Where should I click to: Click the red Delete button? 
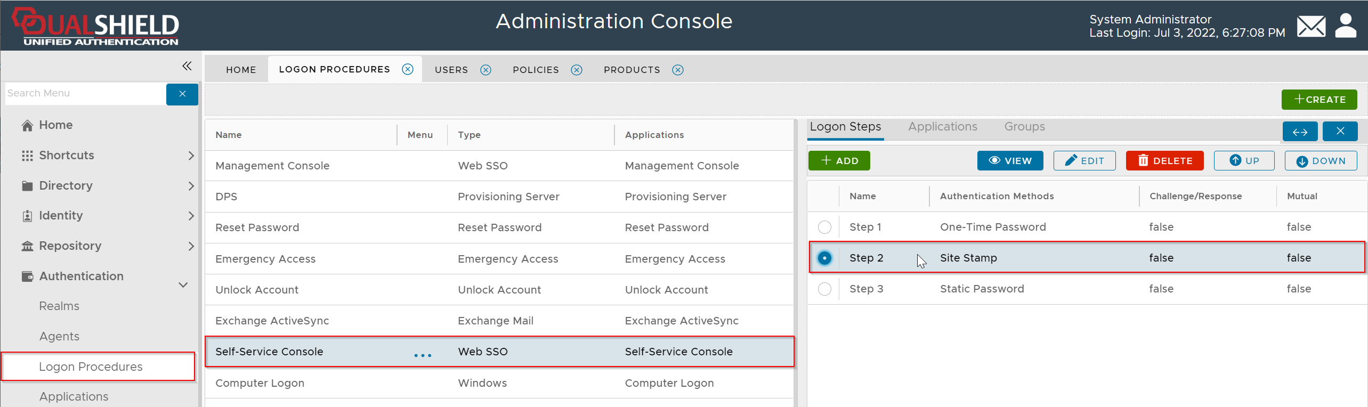pyautogui.click(x=1164, y=161)
